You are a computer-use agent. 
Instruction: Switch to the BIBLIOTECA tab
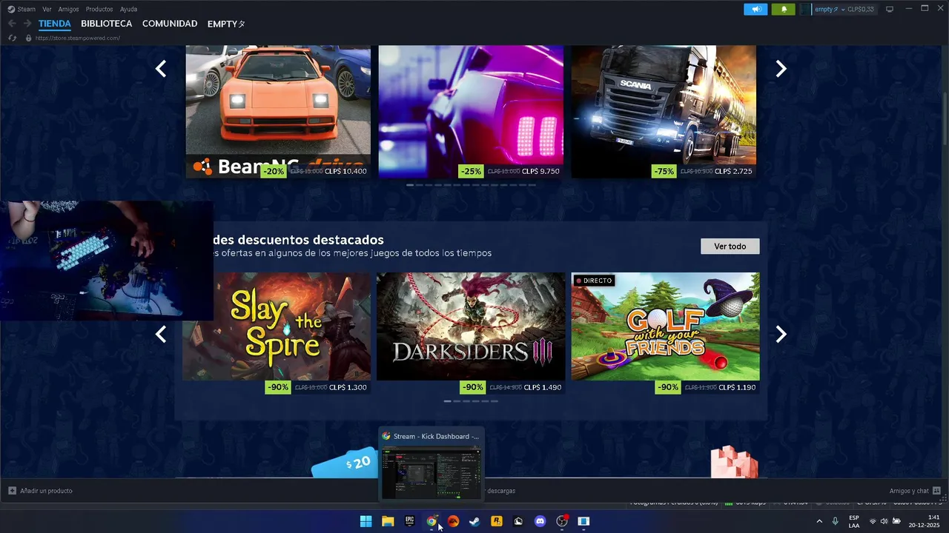click(x=107, y=24)
